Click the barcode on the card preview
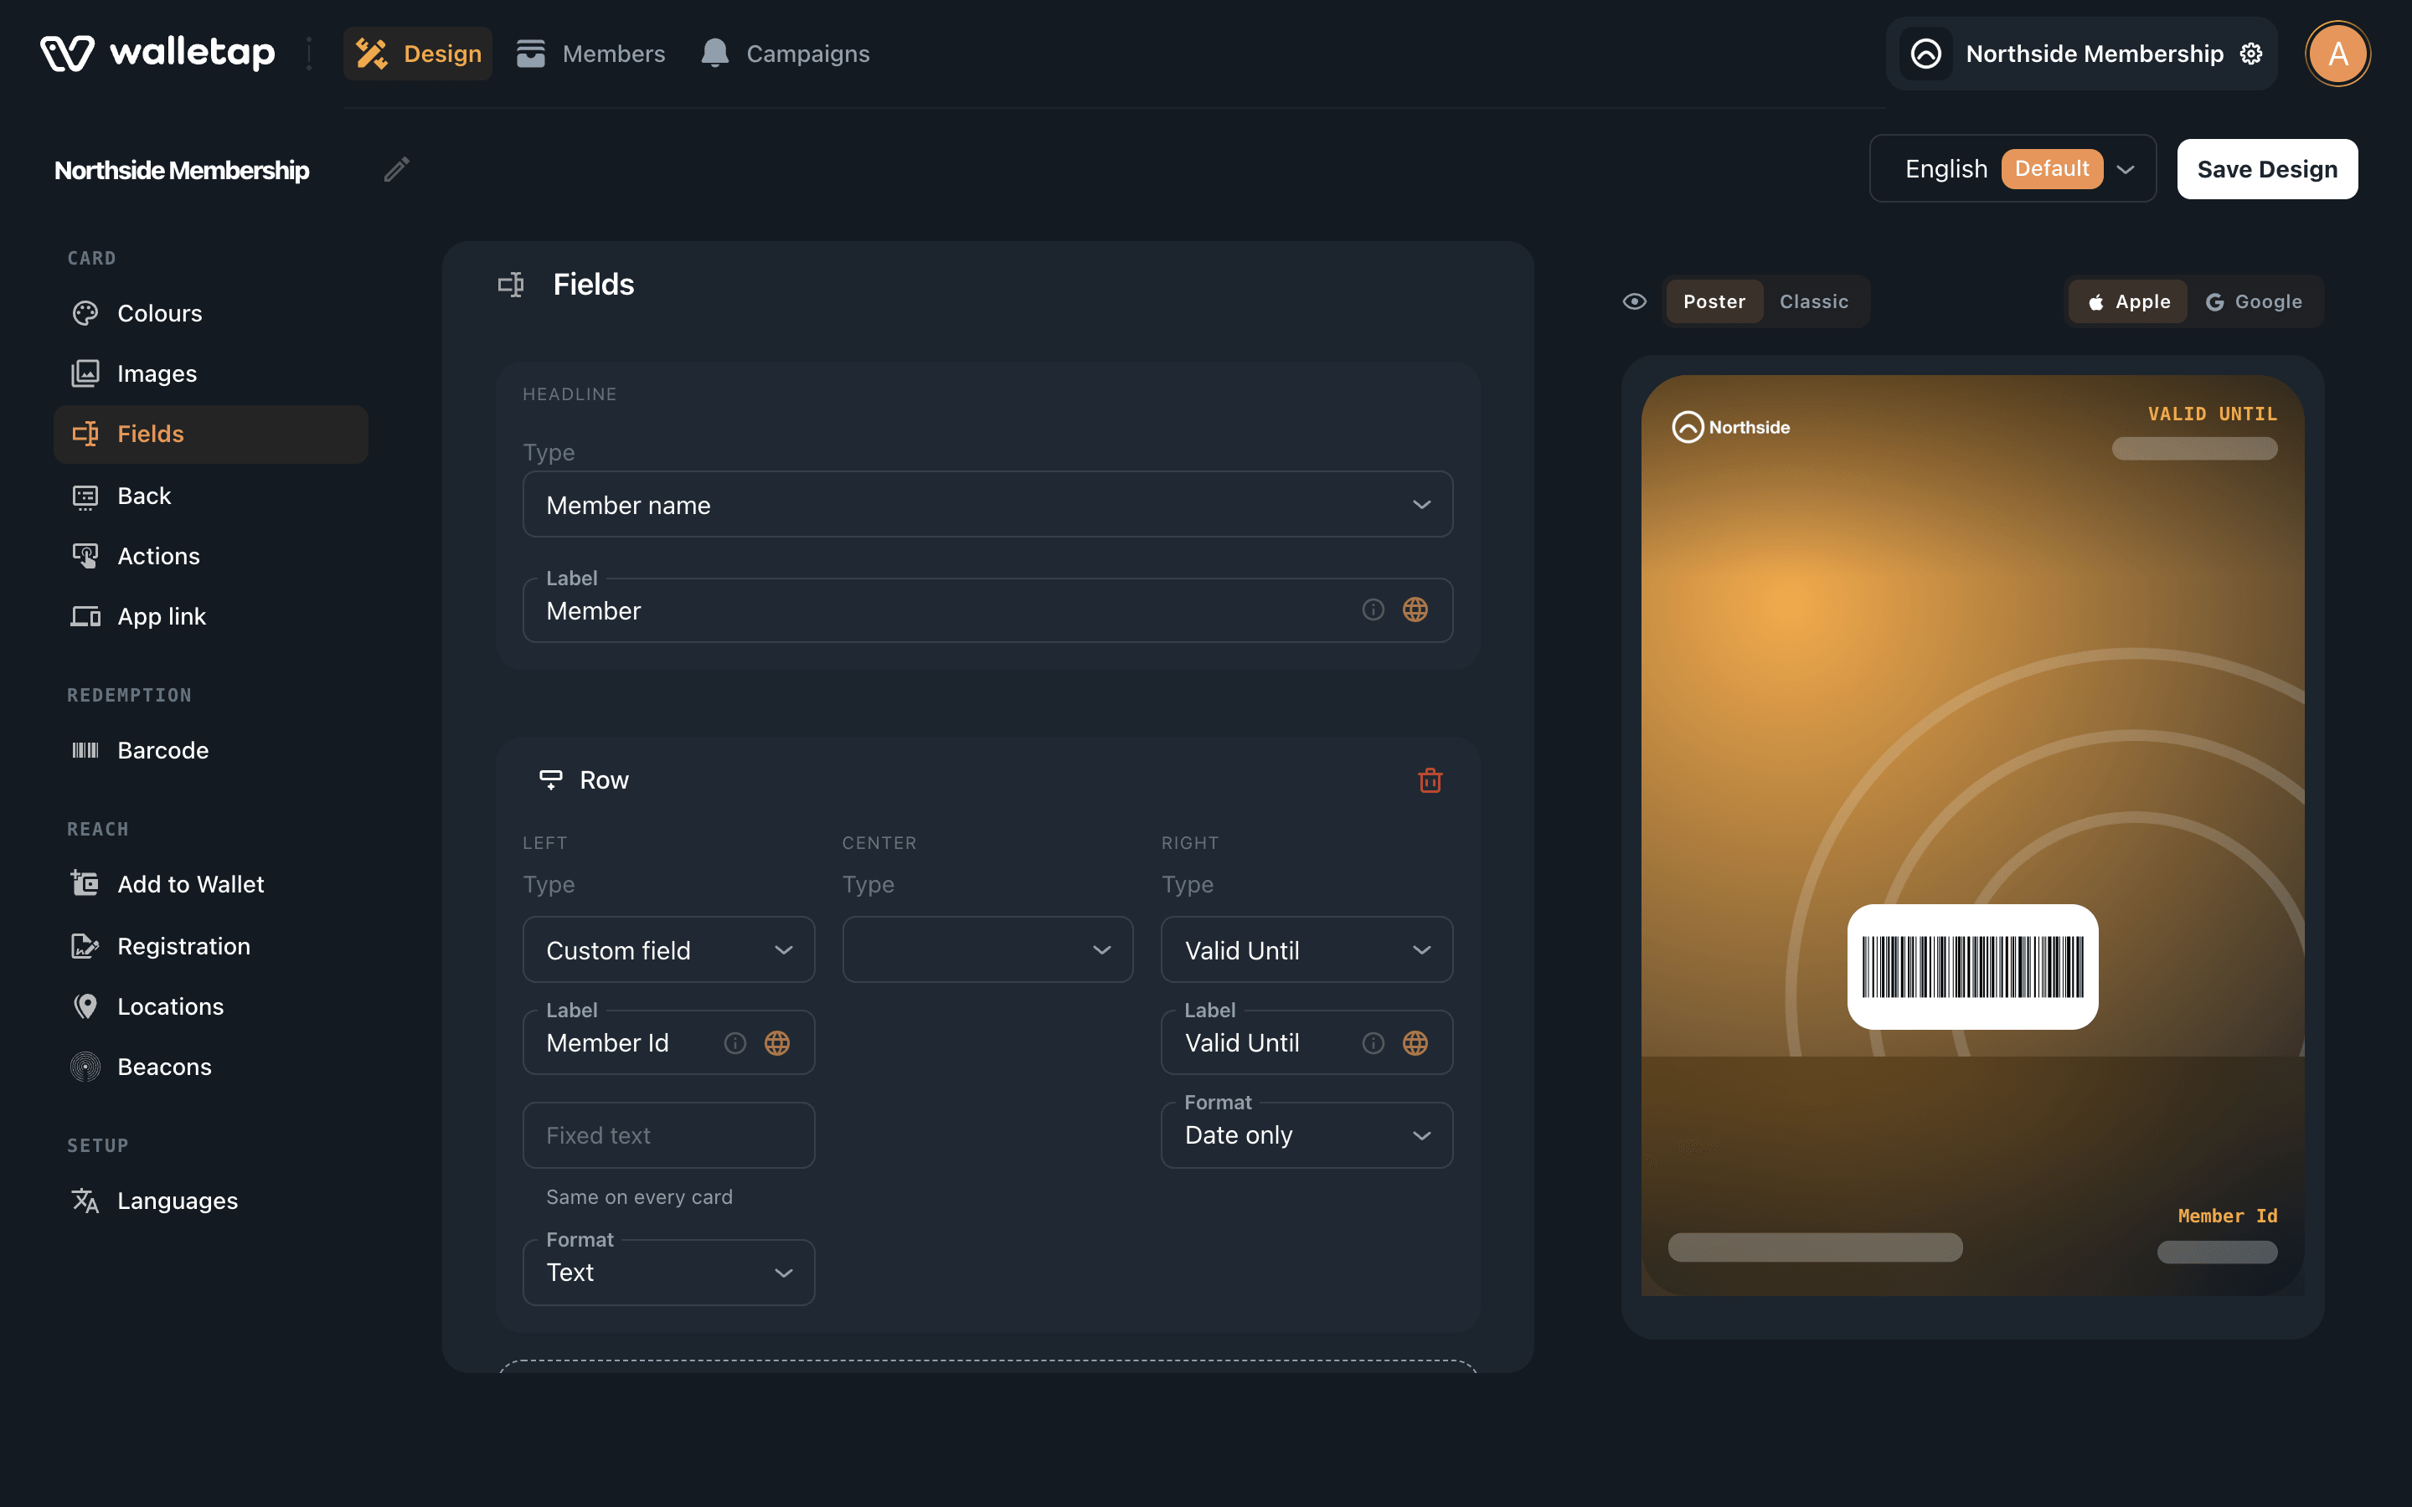This screenshot has height=1507, width=2412. 1972,967
